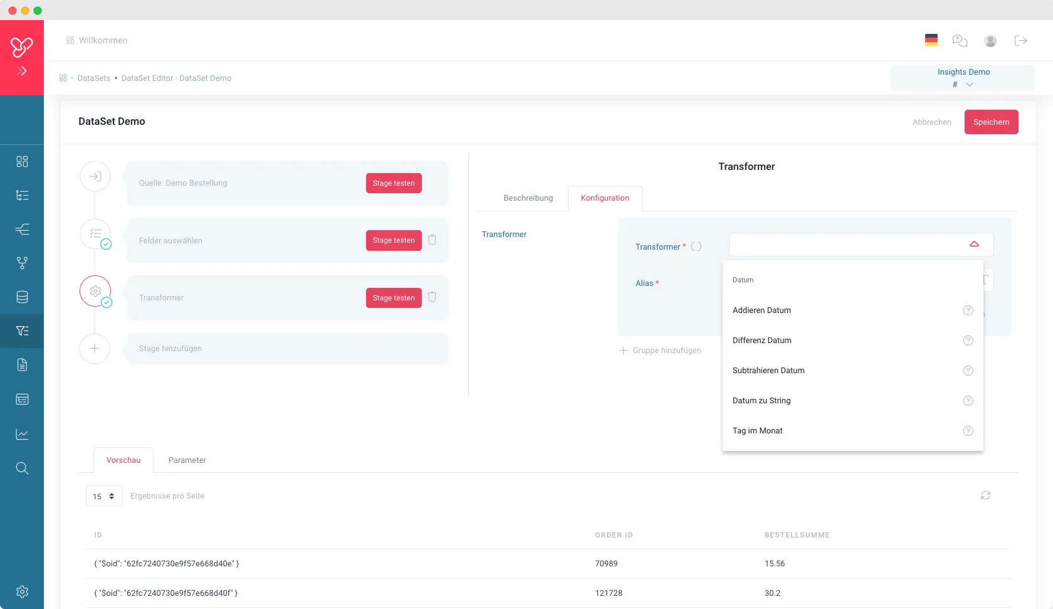This screenshot has height=609, width=1053.
Task: Select Subtrahieren Datum from the list
Action: point(852,371)
